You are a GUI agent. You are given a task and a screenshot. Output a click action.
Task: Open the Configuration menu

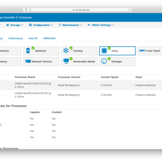pos(41,25)
